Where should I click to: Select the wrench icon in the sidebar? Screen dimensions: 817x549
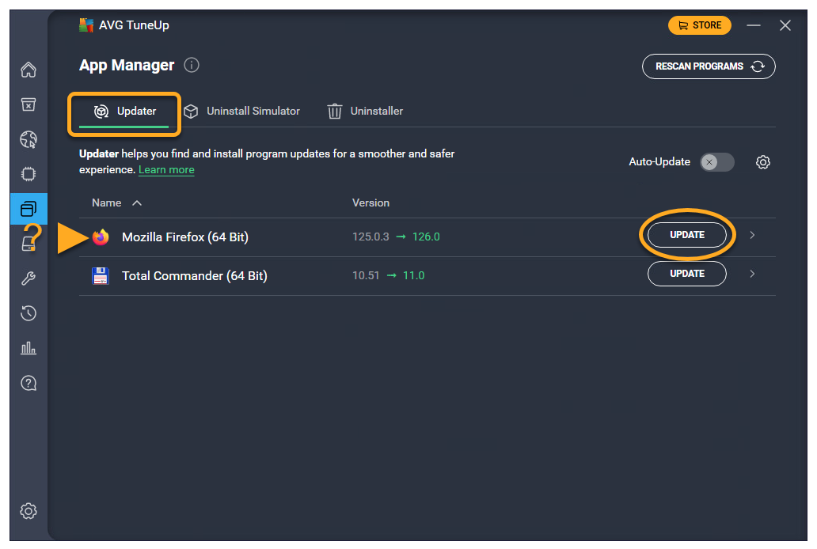[x=28, y=278]
